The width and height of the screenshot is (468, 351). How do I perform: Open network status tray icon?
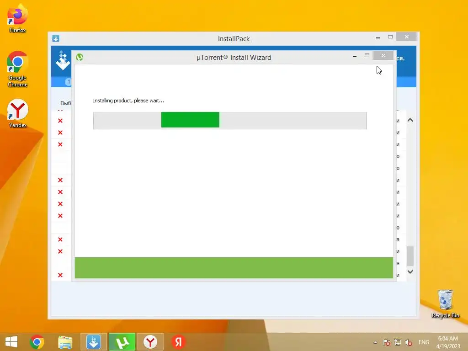[x=398, y=342]
